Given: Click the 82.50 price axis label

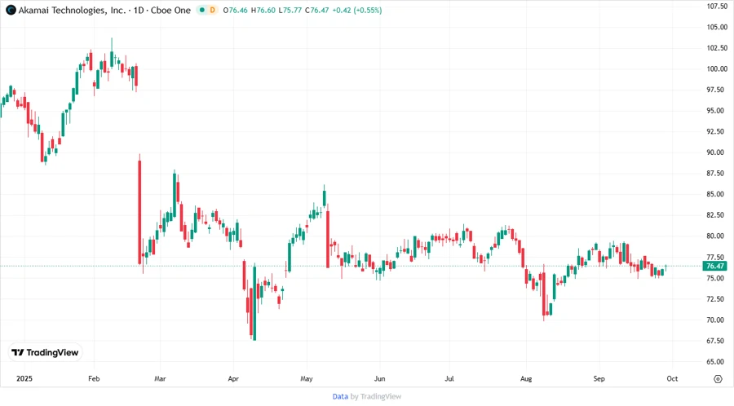Looking at the screenshot, I should click(x=717, y=215).
